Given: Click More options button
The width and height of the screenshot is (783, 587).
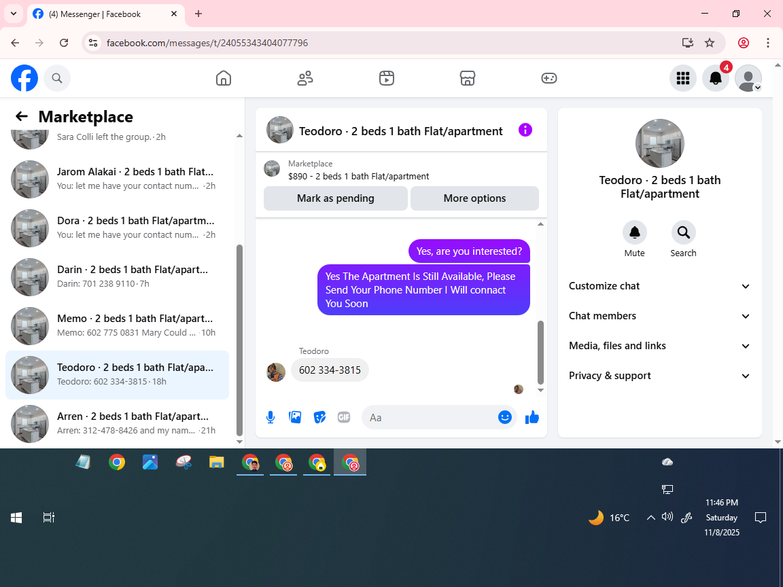Looking at the screenshot, I should click(474, 198).
